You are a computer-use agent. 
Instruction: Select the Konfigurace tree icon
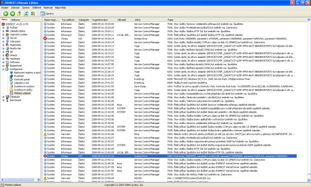8,69
